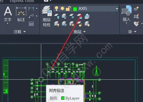Click the Match Layer icon
The image size is (143, 102).
pyautogui.click(x=87, y=24)
